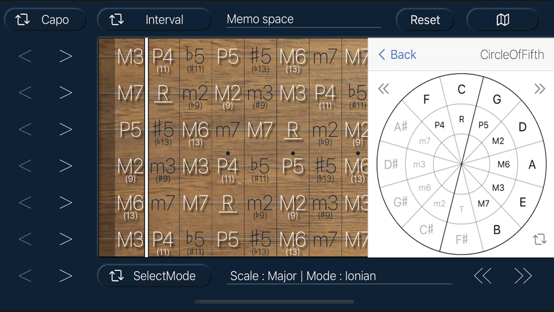Toggle the Interval display button
This screenshot has height=312, width=554.
tap(155, 20)
